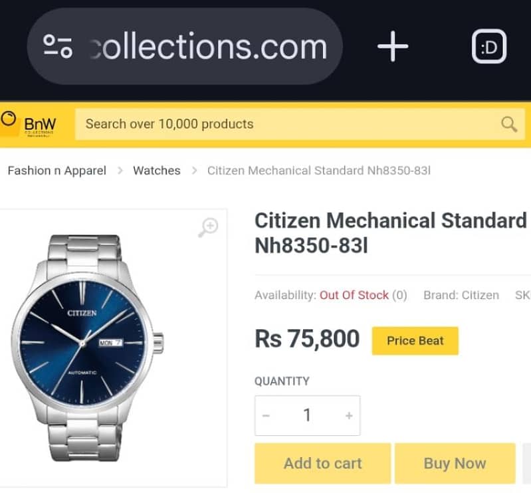Click Add to cart
This screenshot has width=531, height=493.
[x=323, y=463]
